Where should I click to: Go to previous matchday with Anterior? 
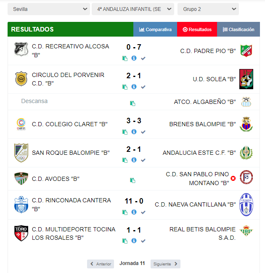click(101, 264)
